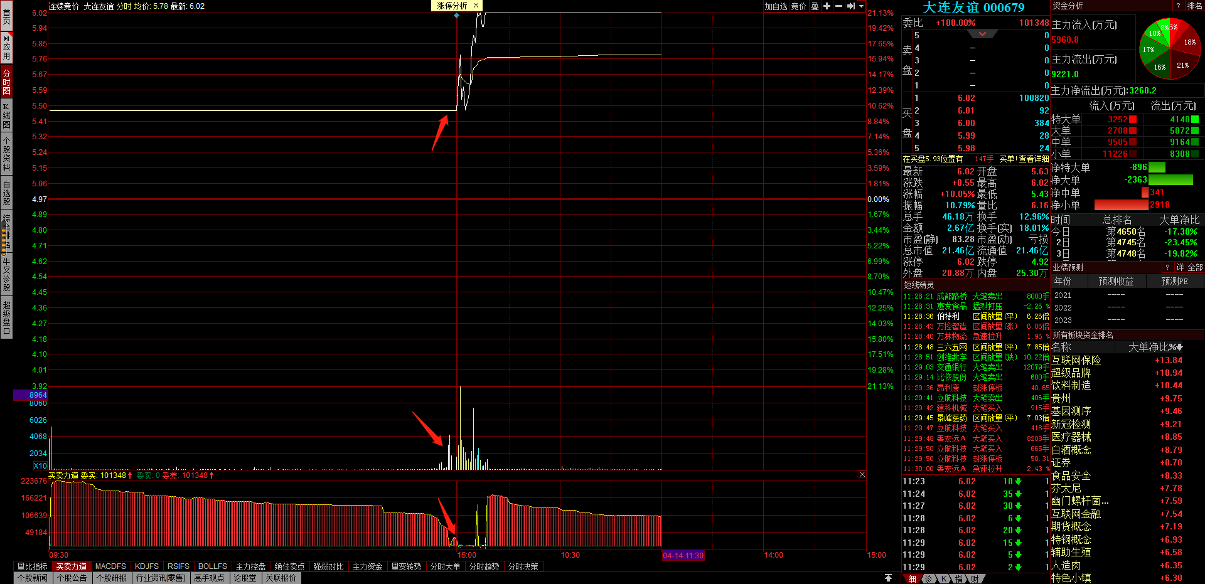The height and width of the screenshot is (584, 1205).
Task: Open the 个股研报 bottom tab
Action: coord(112,578)
